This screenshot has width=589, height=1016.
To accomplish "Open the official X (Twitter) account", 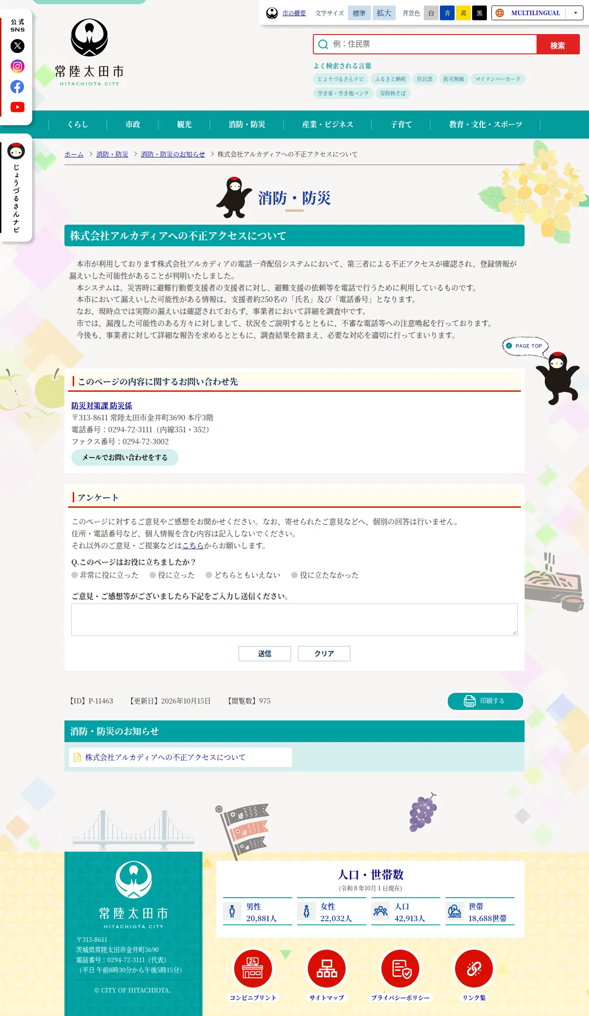I will 17,46.
